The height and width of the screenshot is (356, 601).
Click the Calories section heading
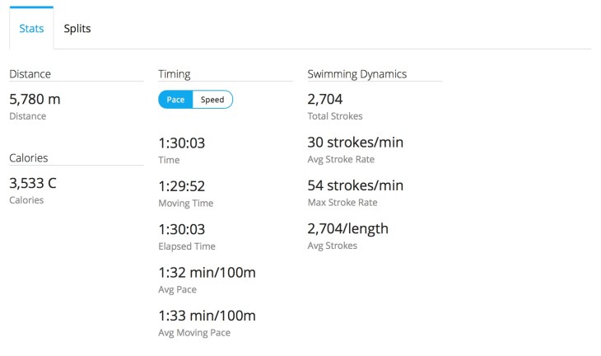pyautogui.click(x=29, y=157)
